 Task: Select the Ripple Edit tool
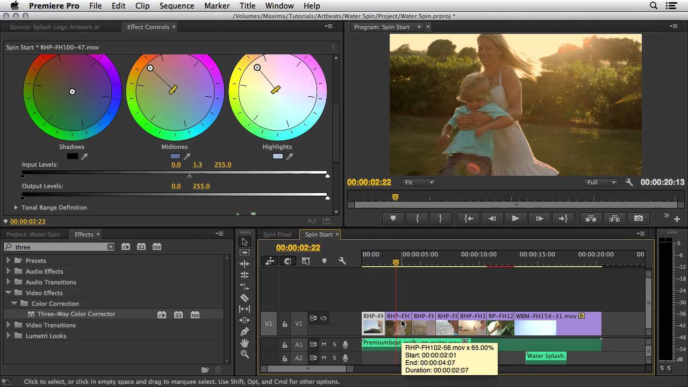[x=245, y=264]
